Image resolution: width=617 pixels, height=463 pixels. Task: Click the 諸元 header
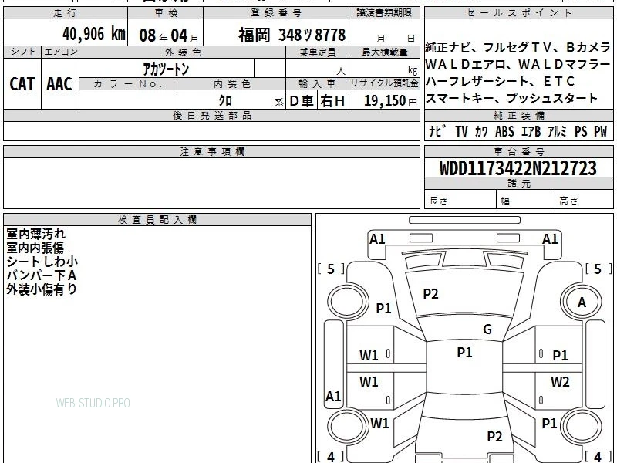(519, 183)
